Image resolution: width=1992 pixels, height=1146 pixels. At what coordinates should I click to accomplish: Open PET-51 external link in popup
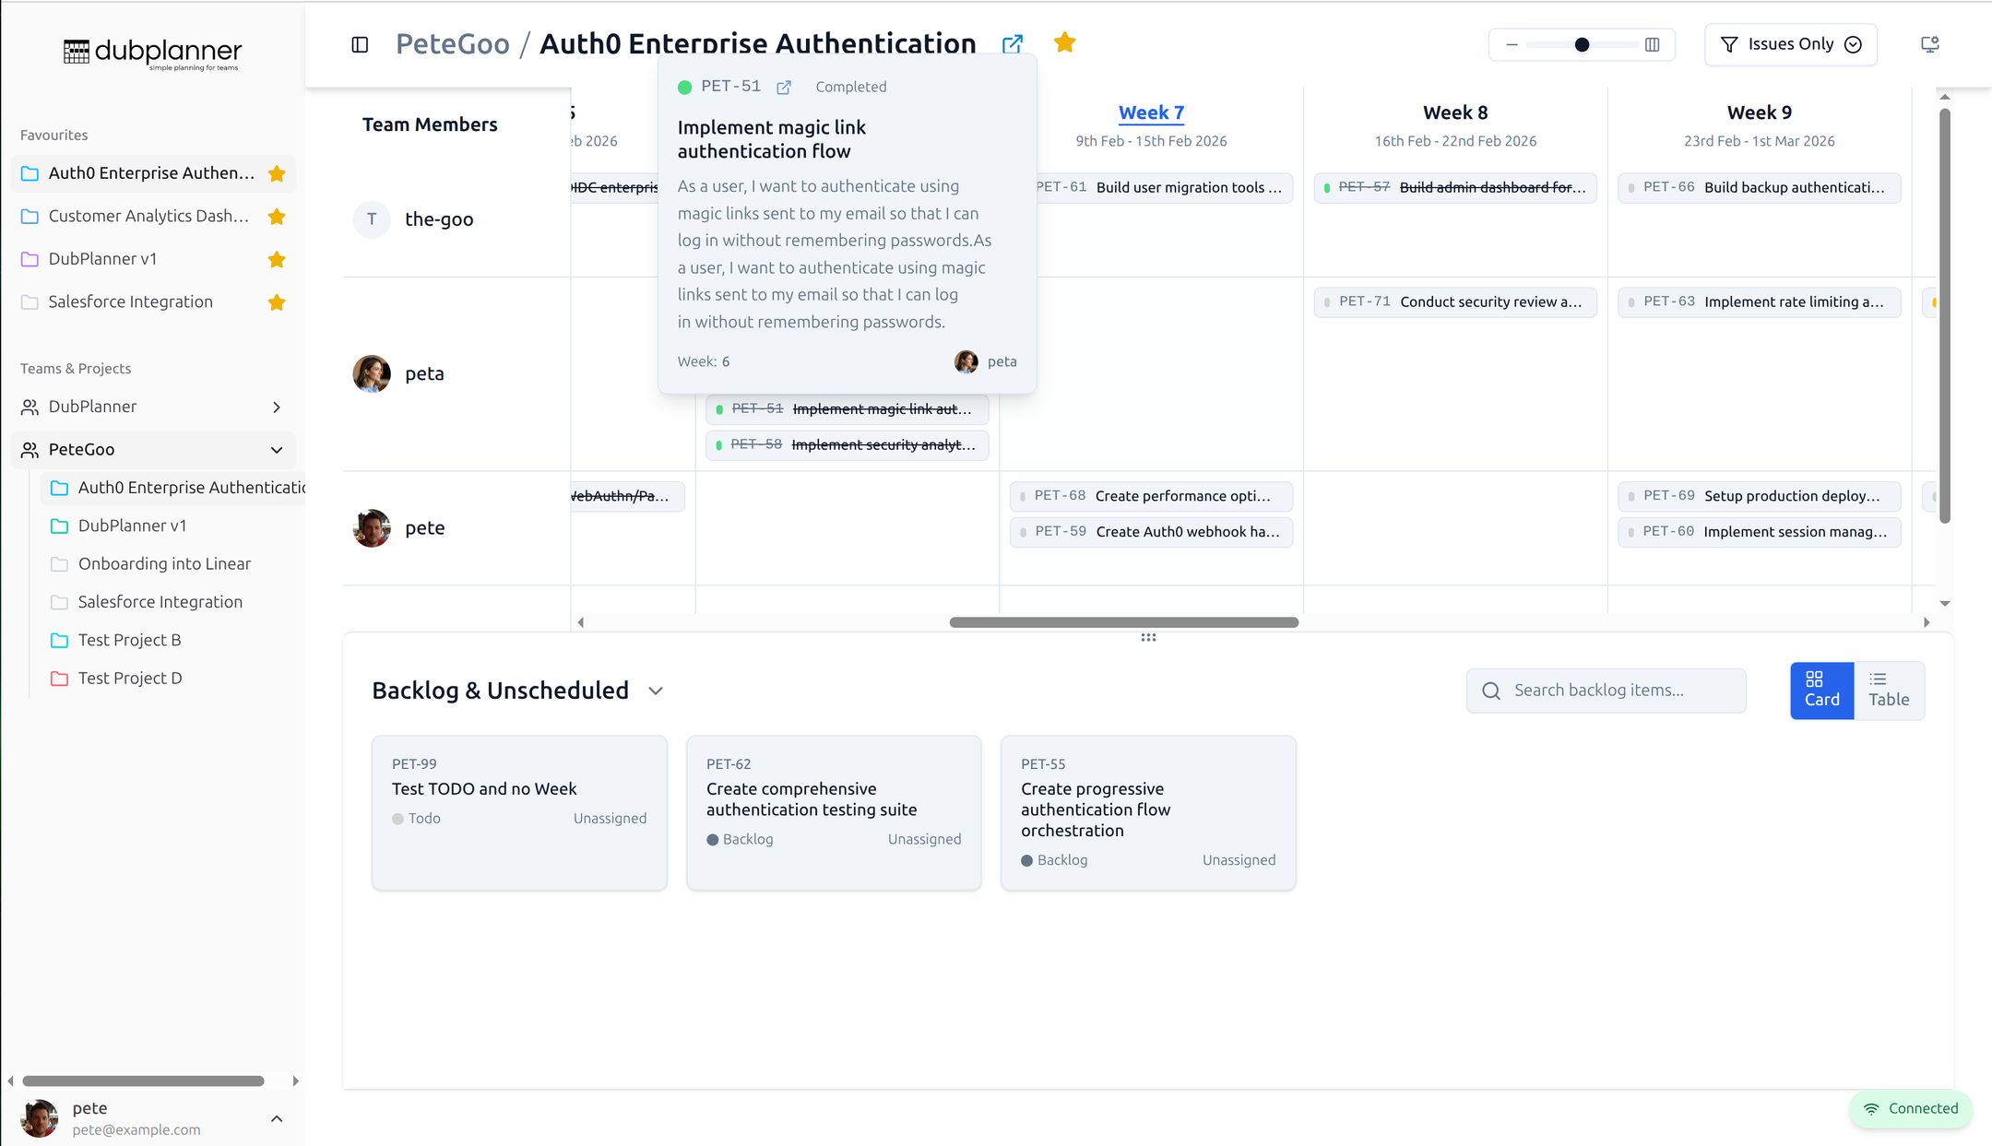click(x=784, y=87)
